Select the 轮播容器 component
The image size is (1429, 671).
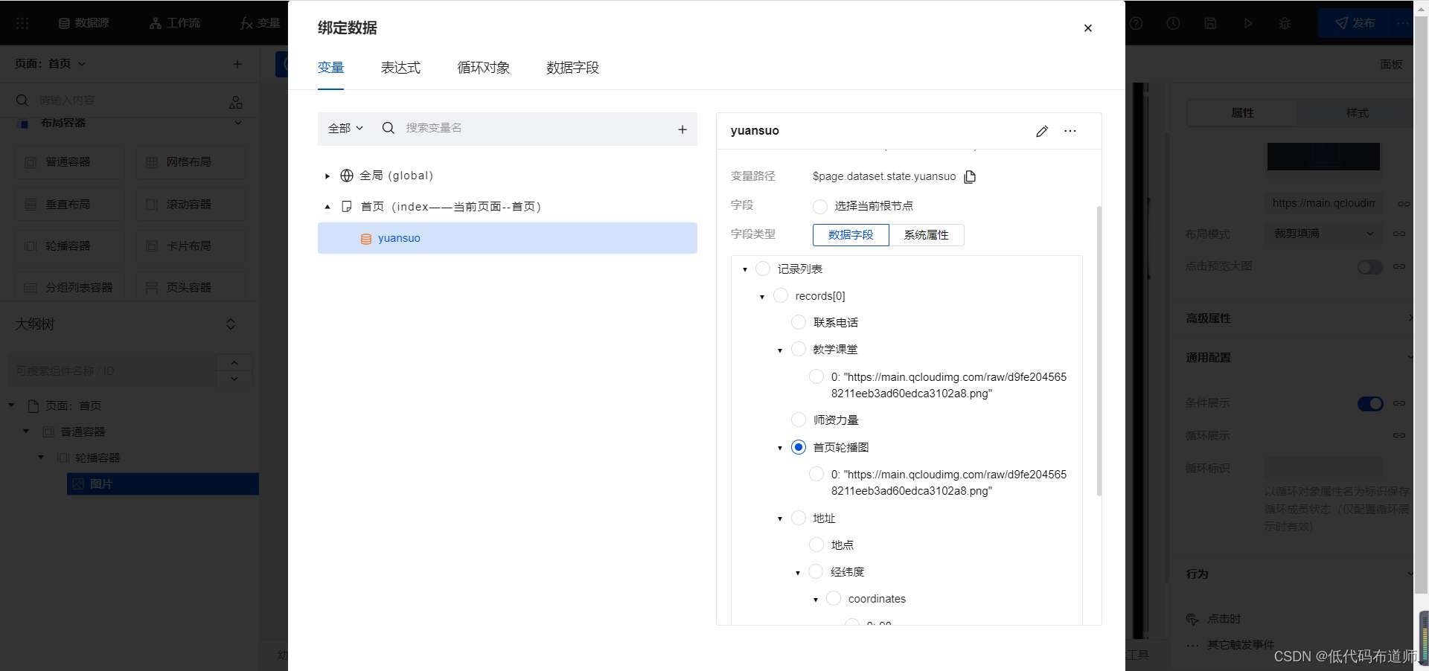coord(71,246)
